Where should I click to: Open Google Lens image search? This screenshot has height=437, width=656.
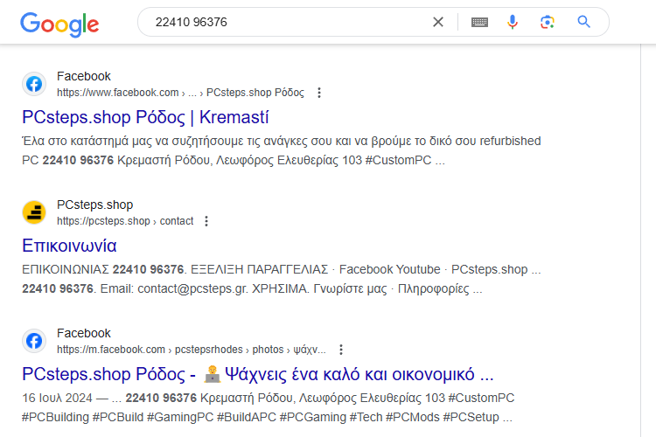(548, 22)
